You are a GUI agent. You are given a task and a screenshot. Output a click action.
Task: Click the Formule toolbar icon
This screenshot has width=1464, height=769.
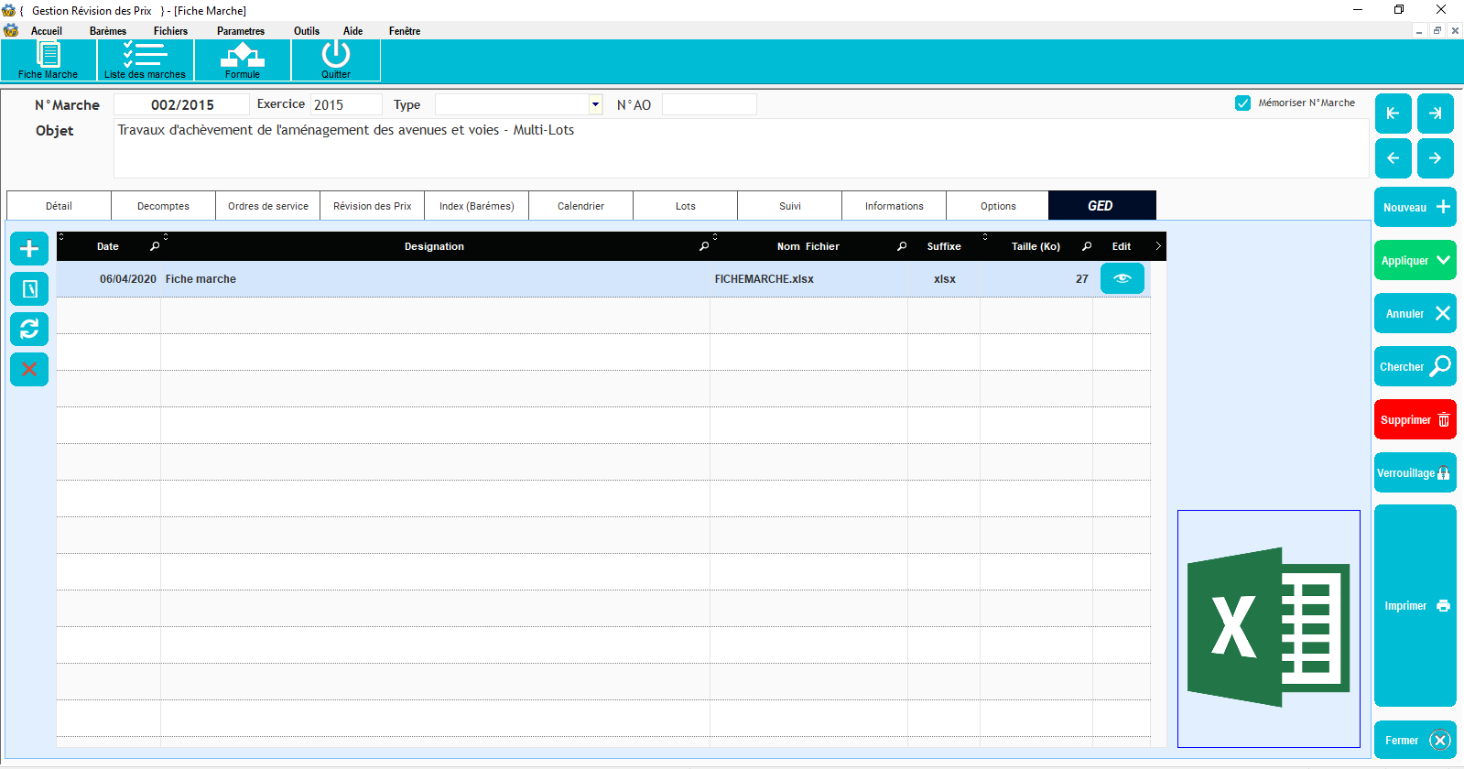[243, 60]
